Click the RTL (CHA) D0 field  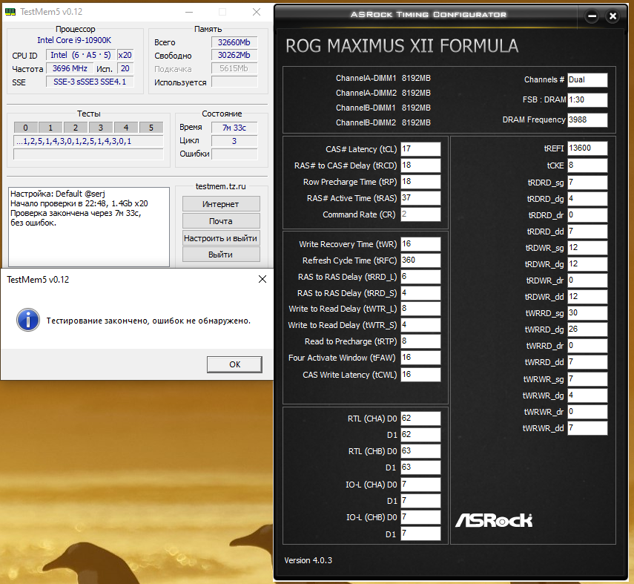tap(420, 418)
